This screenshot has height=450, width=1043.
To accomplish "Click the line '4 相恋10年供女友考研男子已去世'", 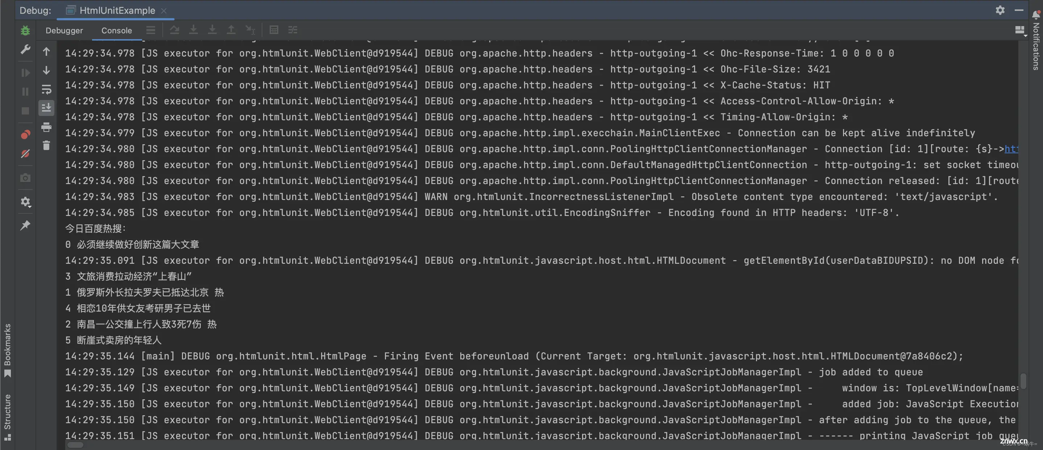I will (138, 308).
